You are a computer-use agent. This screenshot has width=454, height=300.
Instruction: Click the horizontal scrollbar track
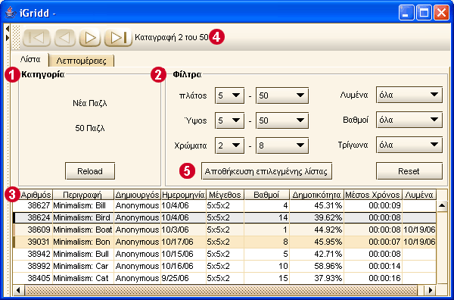[x=220, y=290]
